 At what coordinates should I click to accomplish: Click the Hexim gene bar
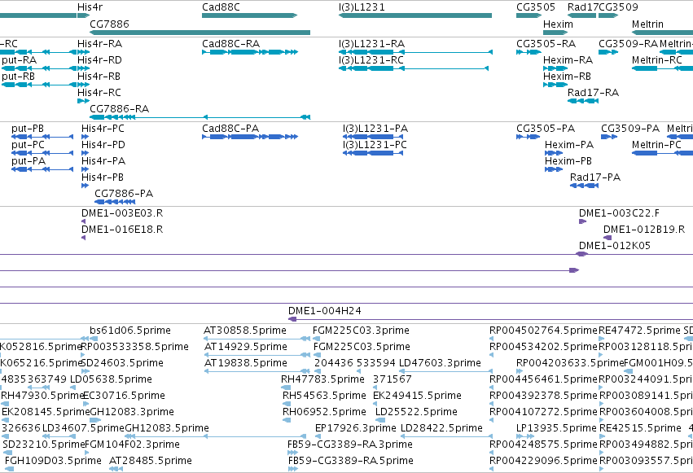click(x=555, y=33)
